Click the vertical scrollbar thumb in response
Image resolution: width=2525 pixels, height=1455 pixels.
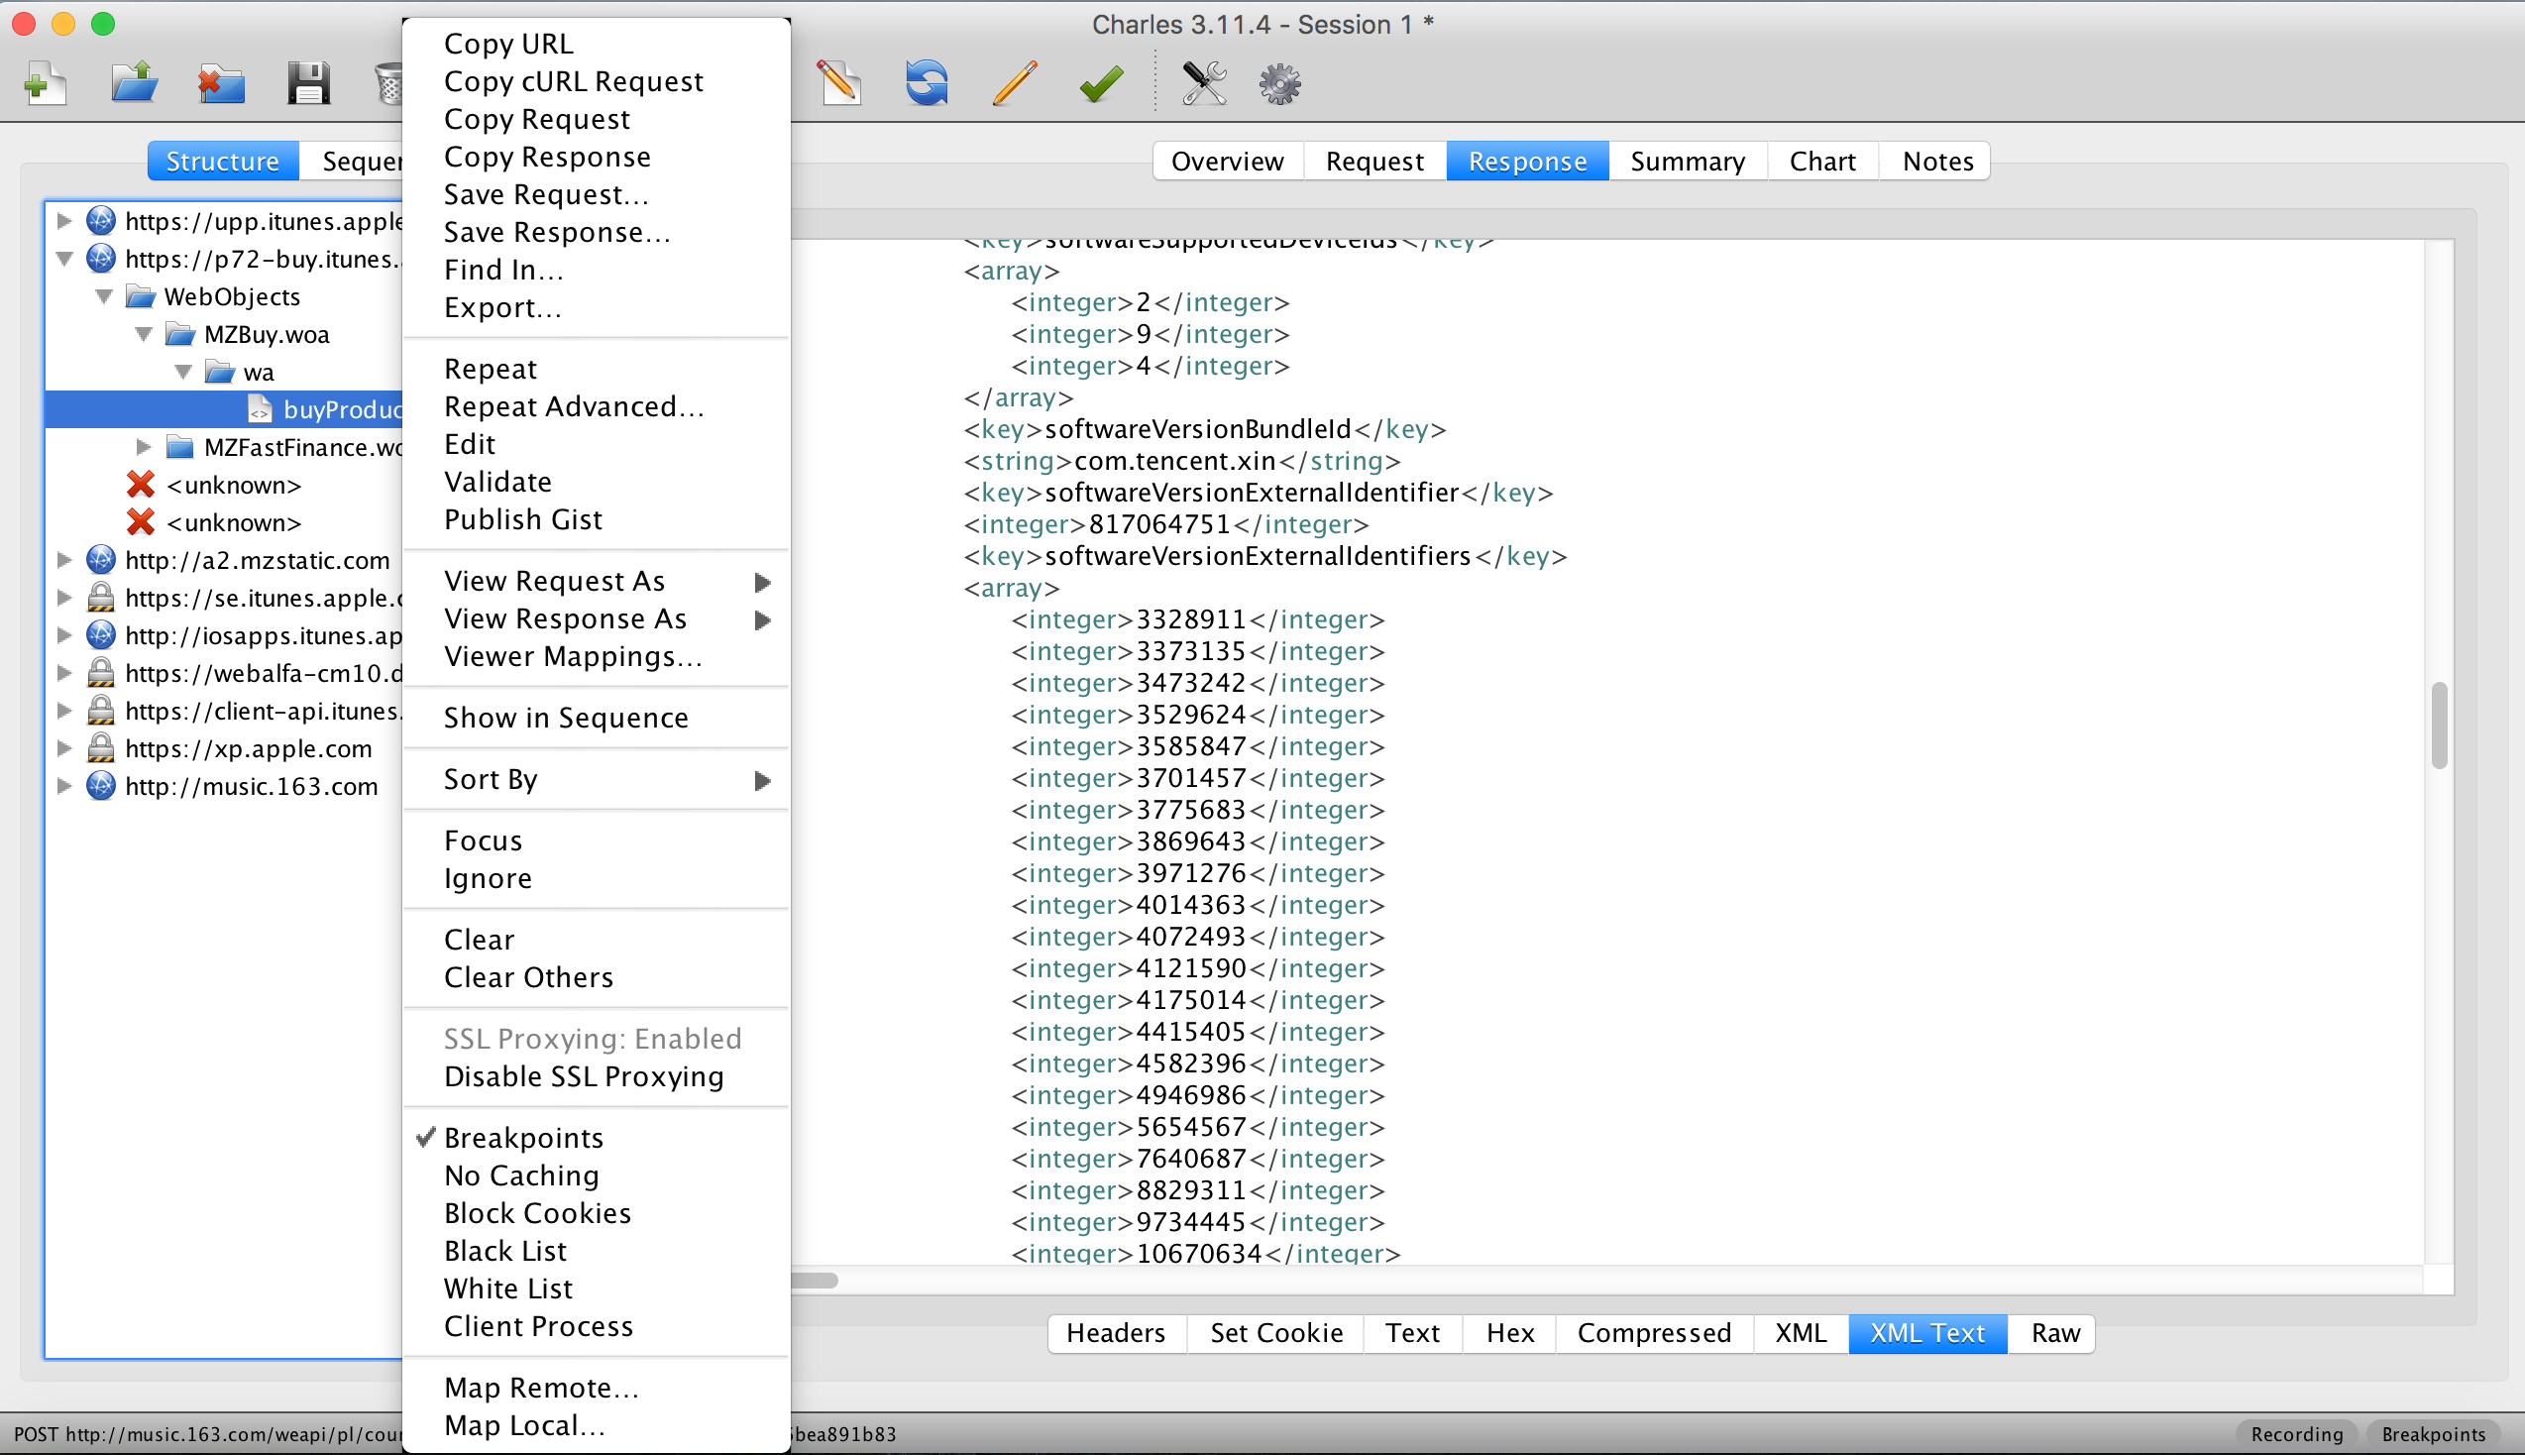click(2439, 726)
